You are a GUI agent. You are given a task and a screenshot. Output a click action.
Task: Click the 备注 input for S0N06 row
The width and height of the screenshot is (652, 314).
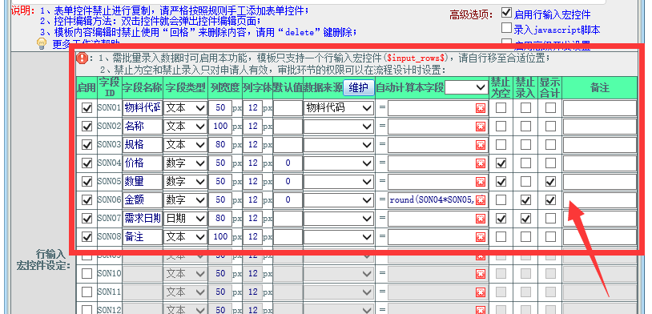[600, 200]
